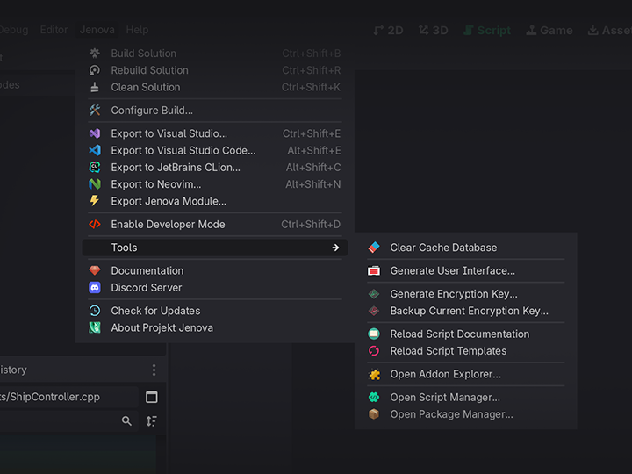Click the Discord Server icon
632x474 pixels.
(x=95, y=287)
